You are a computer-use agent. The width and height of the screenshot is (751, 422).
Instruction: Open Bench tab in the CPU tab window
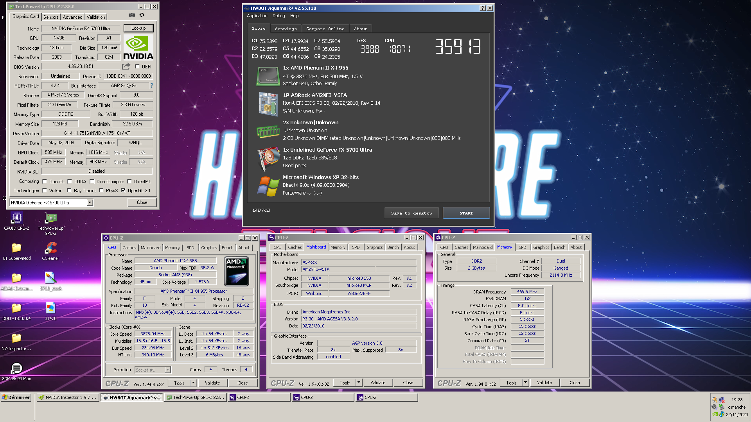coord(227,248)
